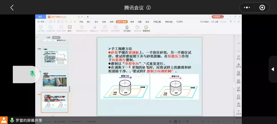Open the 文件 file dropdown menu
Viewport: 277px width, 124px height.
[x=42, y=22]
